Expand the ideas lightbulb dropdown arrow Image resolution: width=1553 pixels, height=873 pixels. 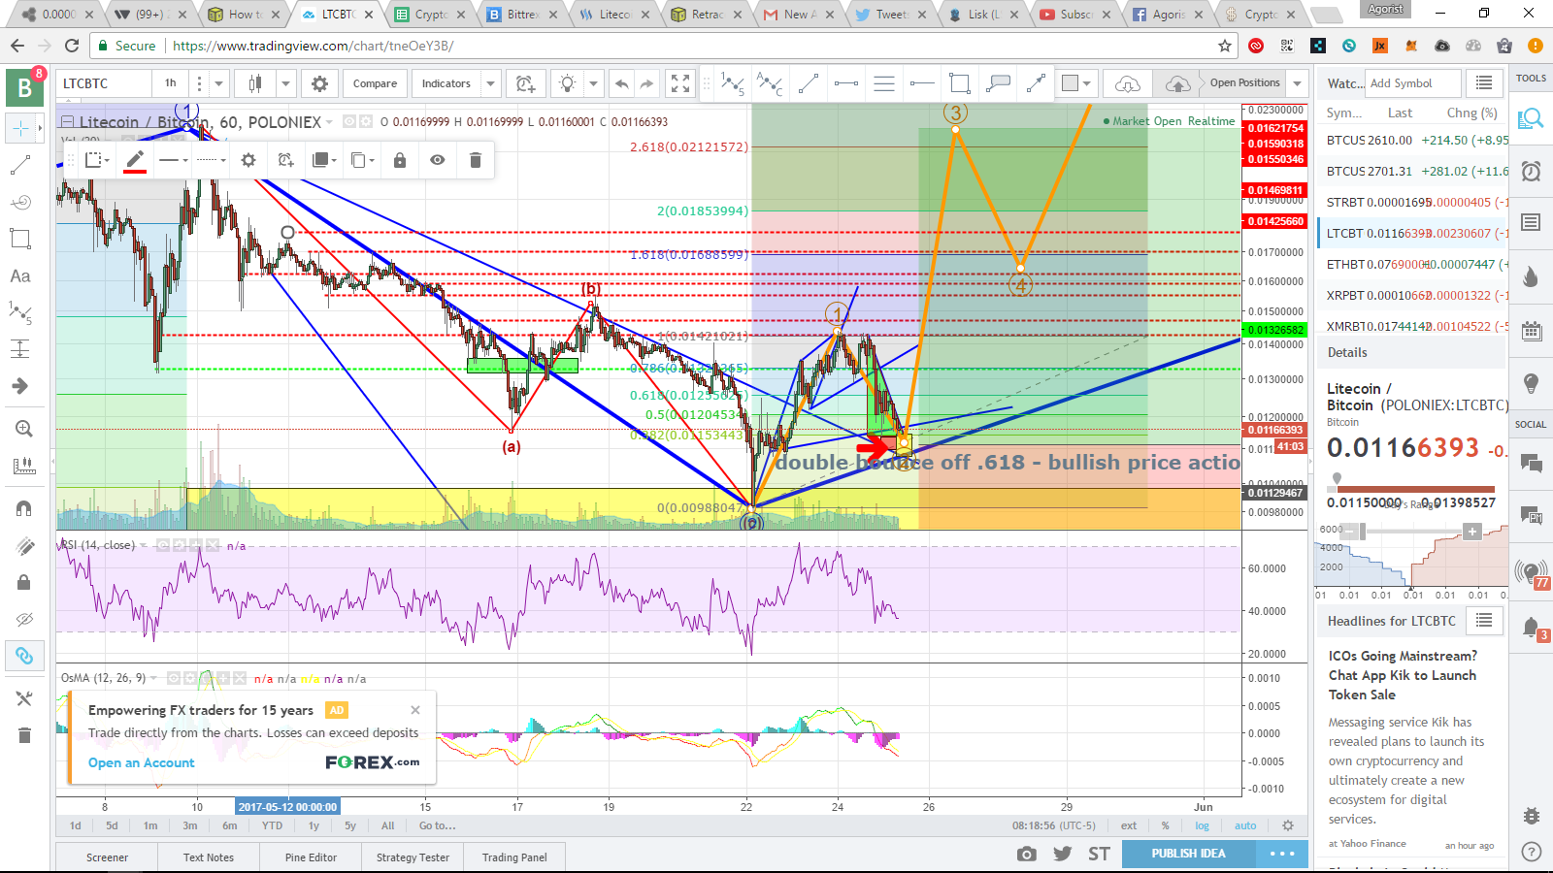pos(593,83)
